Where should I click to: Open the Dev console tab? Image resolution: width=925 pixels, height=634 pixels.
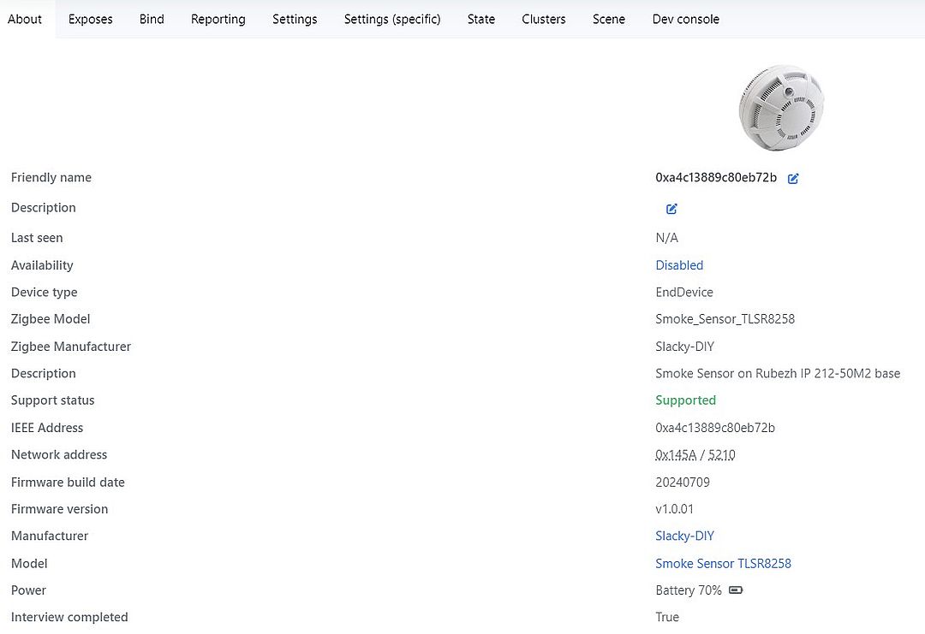[686, 19]
